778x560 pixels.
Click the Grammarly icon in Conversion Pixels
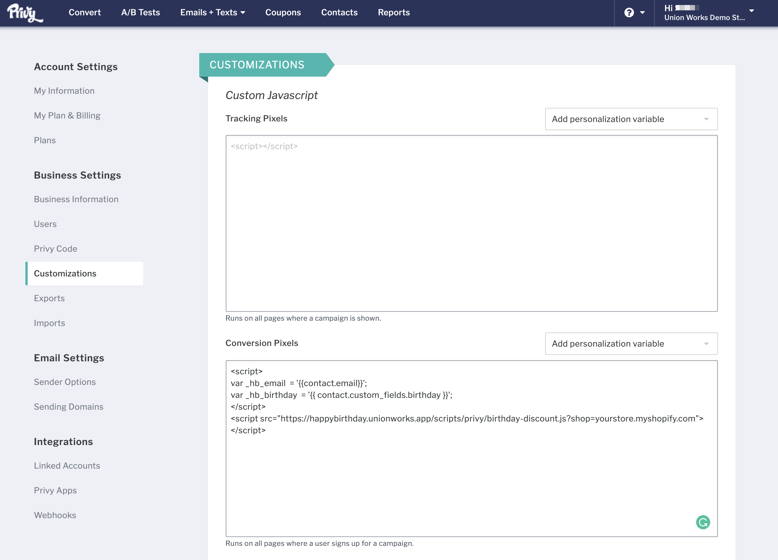pyautogui.click(x=703, y=522)
